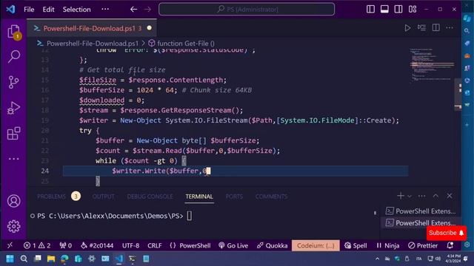Close the unsaved tab via its dot
This screenshot has height=266, width=474.
point(150,28)
